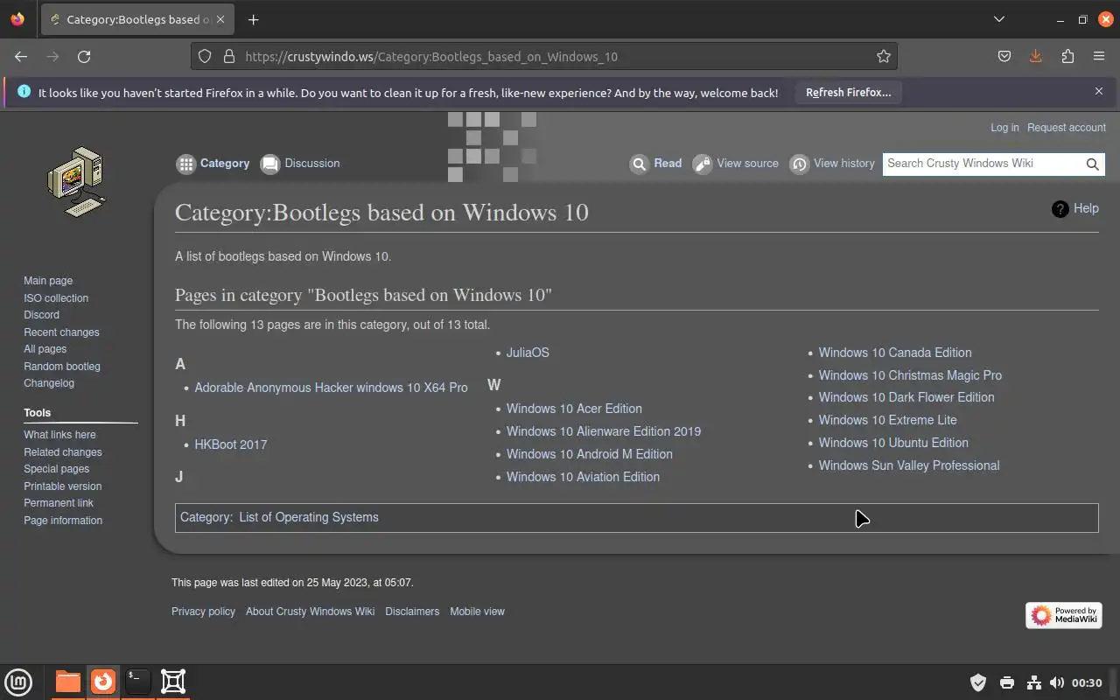This screenshot has width=1120, height=700.
Task: Copy the Permanent link tool
Action: click(x=59, y=503)
